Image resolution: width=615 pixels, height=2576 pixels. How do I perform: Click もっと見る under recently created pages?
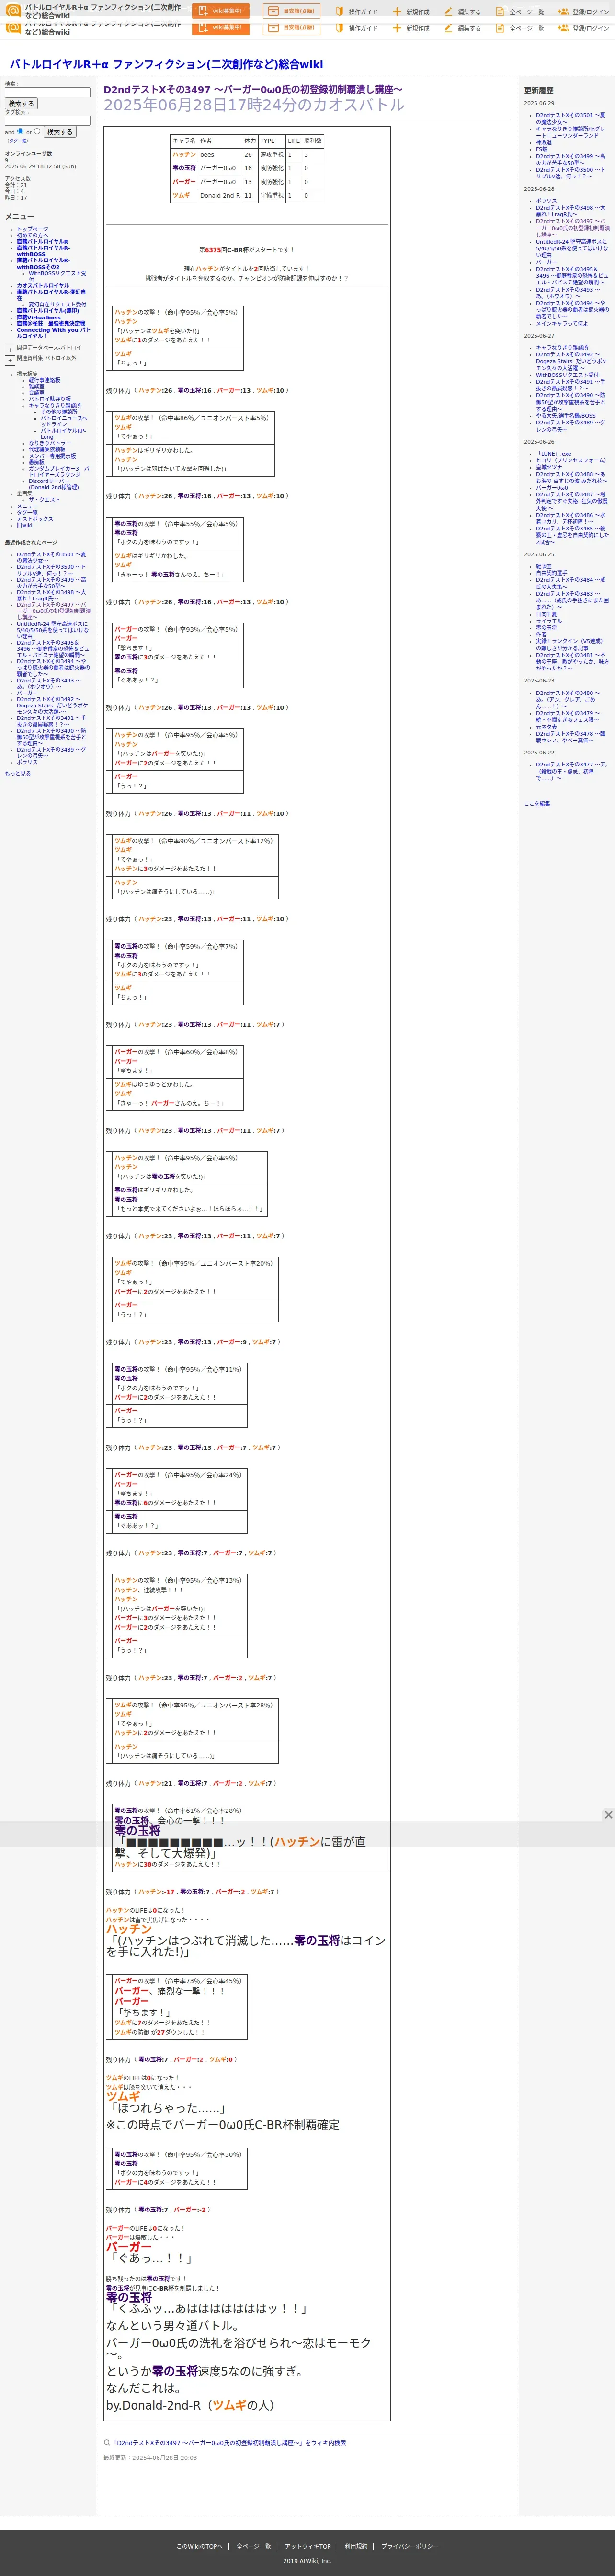[18, 773]
